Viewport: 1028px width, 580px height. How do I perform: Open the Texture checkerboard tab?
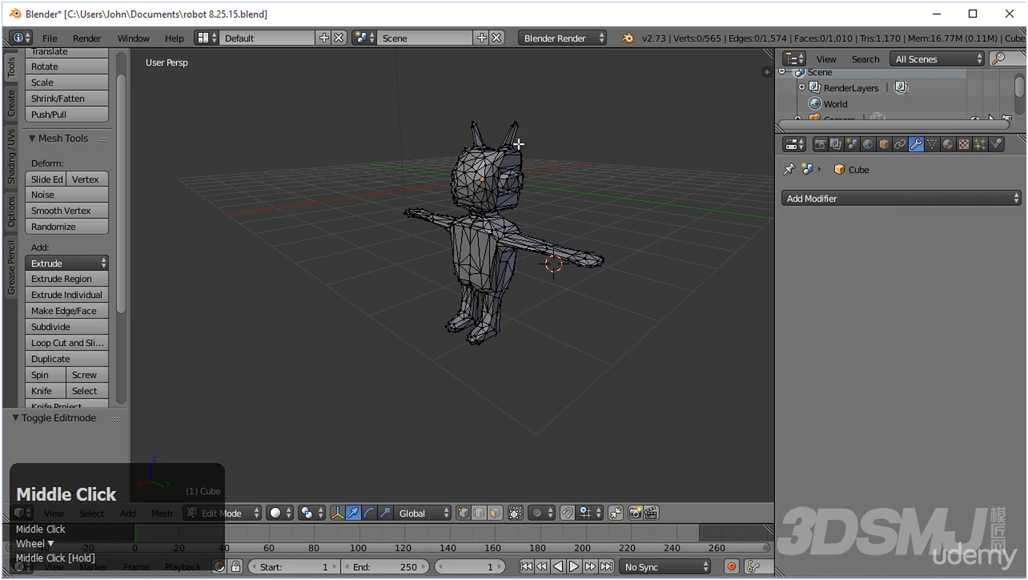pos(964,144)
